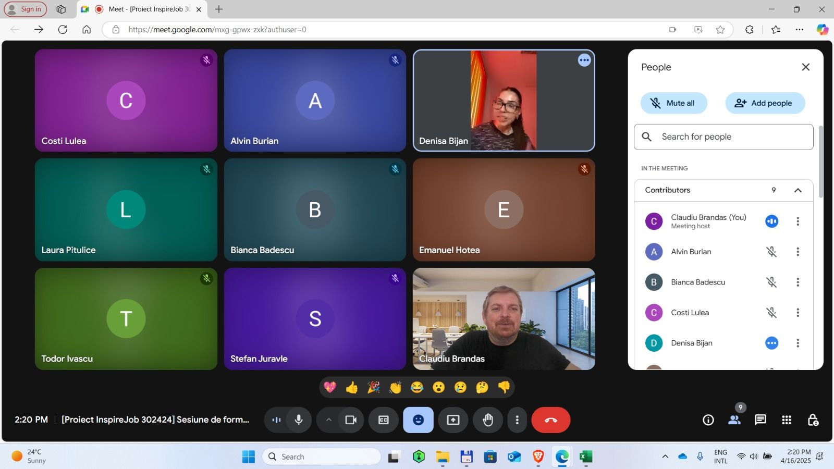Open the Activities grid icon
Viewport: 834px width, 469px height.
pyautogui.click(x=787, y=420)
